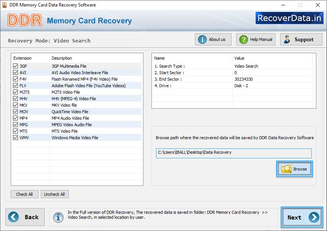Click the 'Video Search' value cell
The image size is (327, 231).
[246, 66]
